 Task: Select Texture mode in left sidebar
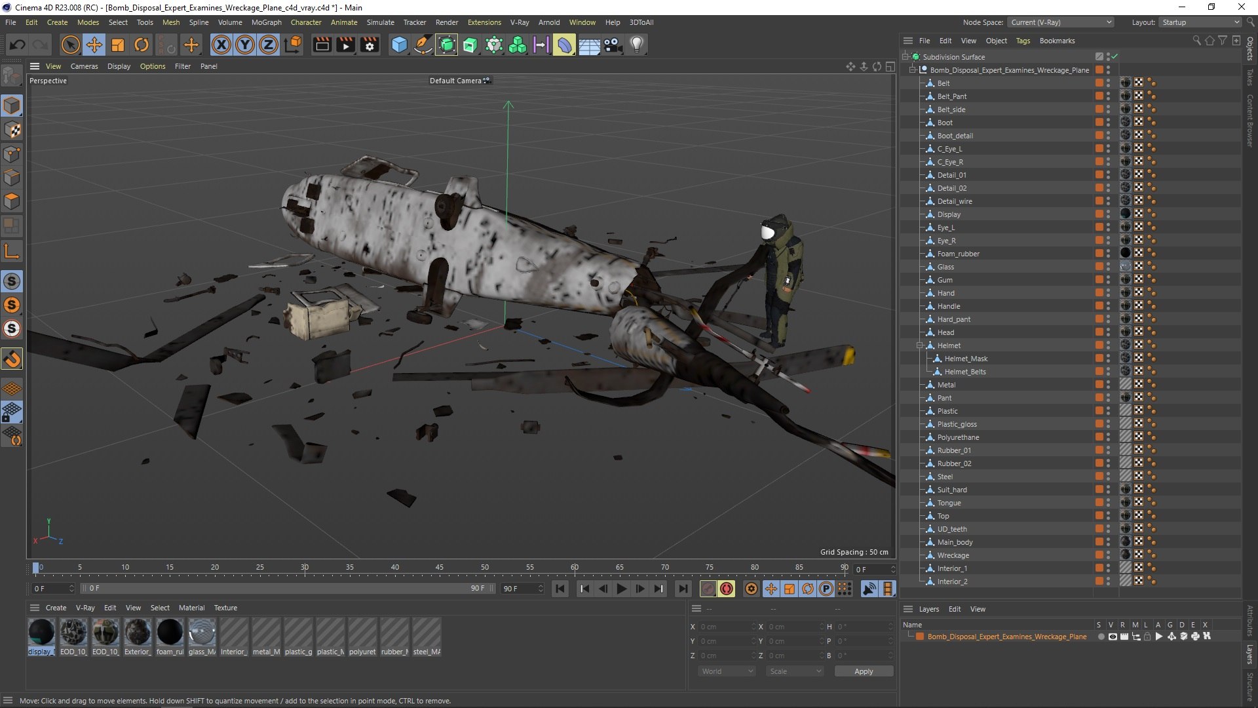click(12, 130)
